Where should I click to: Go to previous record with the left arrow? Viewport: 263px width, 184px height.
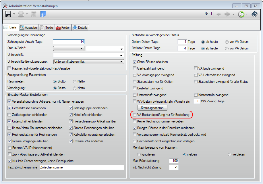(x=219, y=14)
